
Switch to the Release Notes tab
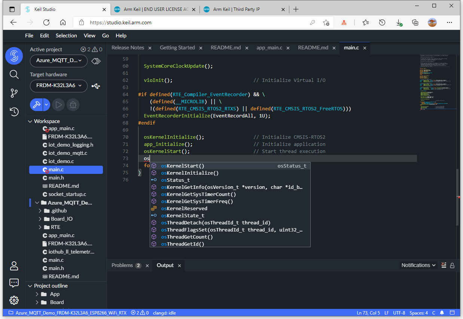[128, 47]
